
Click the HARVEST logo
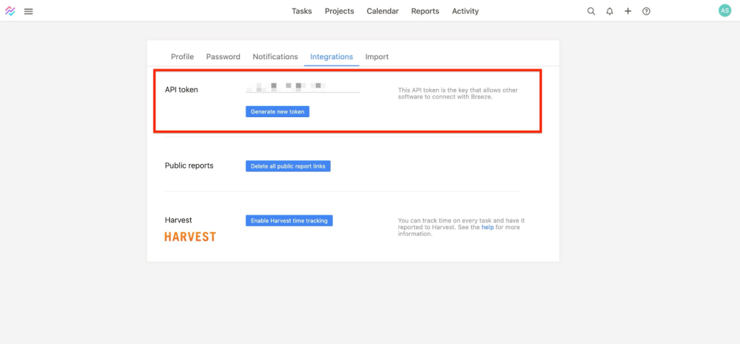point(190,236)
